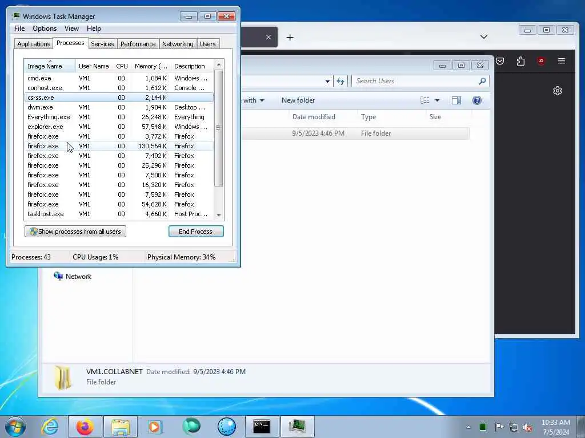Open the Task Manager File menu
This screenshot has width=585, height=438.
pos(19,29)
